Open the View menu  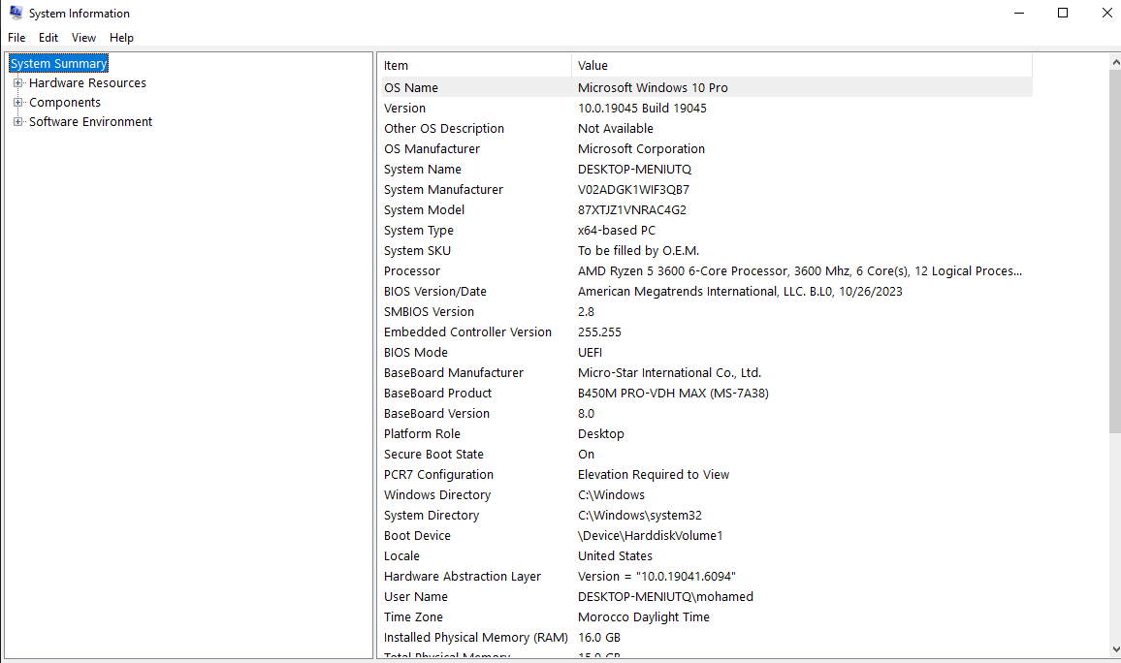(83, 38)
